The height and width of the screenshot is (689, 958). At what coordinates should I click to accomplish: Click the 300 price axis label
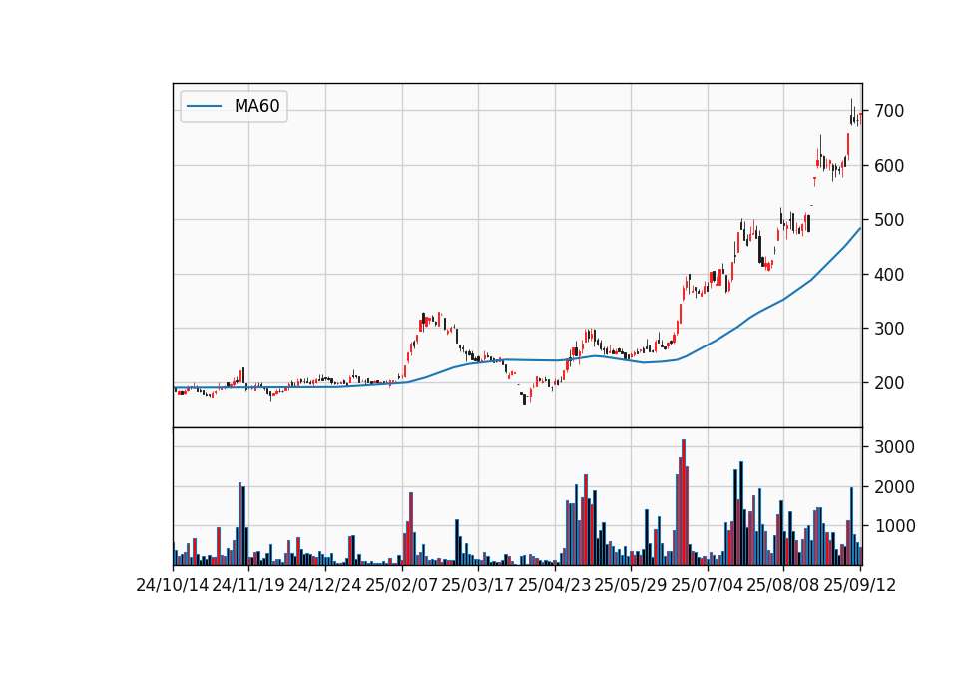click(889, 329)
